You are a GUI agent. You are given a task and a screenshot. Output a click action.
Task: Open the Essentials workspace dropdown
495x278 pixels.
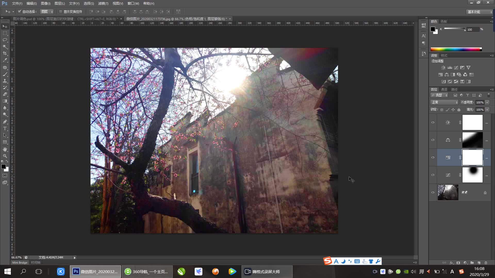(479, 12)
